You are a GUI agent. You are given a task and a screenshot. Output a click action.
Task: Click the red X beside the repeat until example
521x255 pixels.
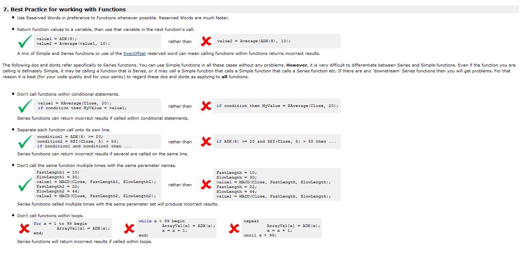235,228
